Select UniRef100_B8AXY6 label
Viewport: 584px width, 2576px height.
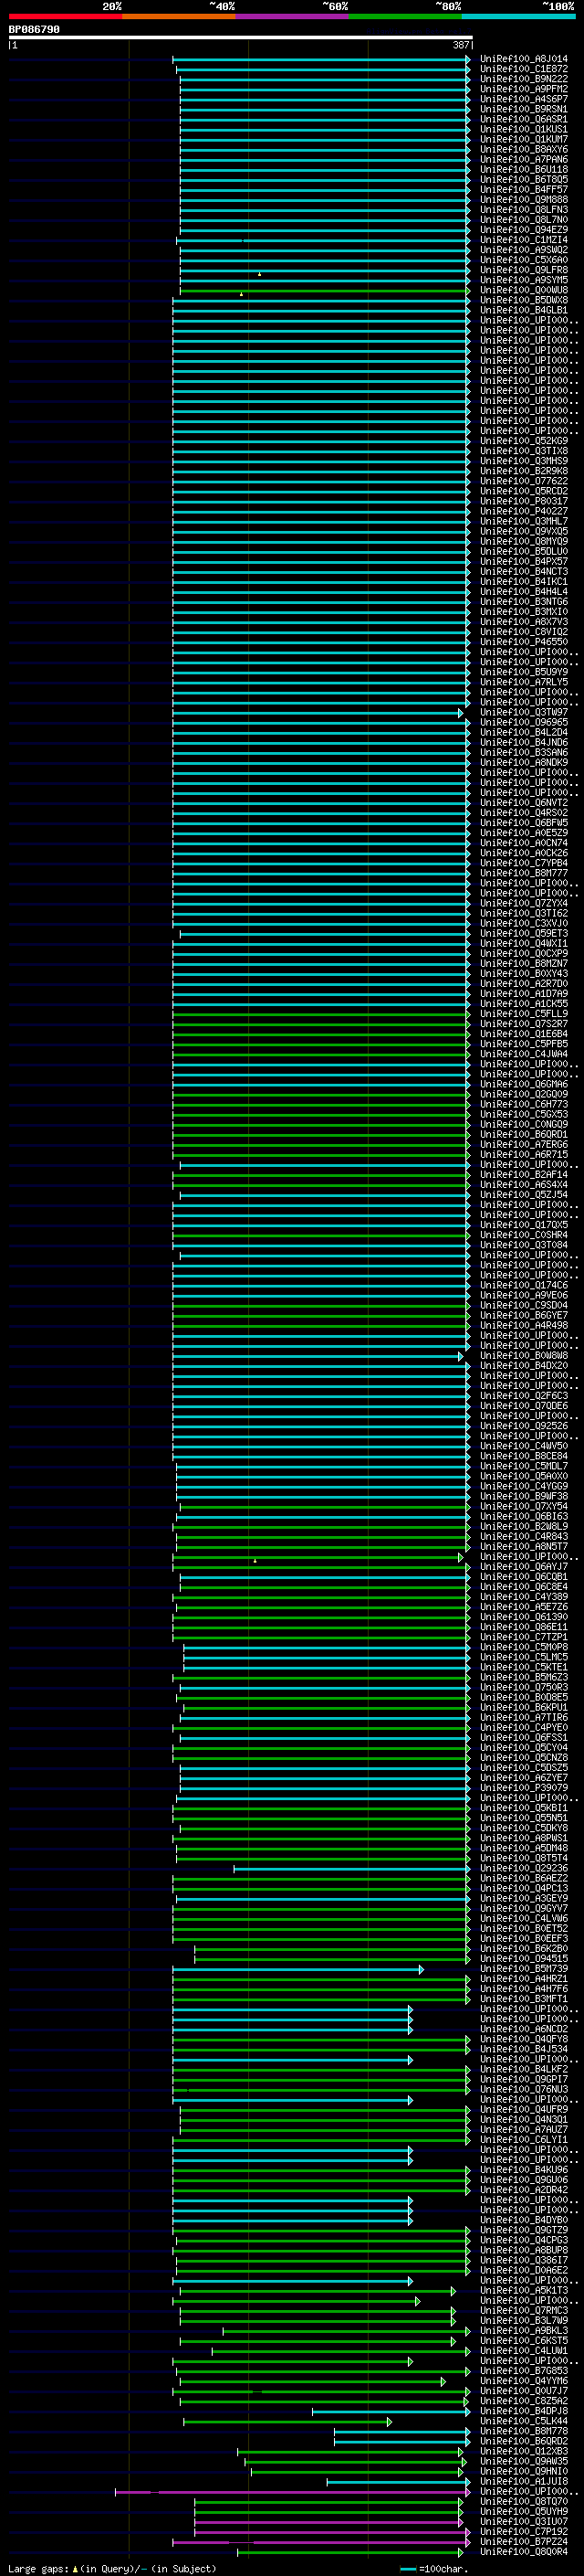pyautogui.click(x=524, y=149)
